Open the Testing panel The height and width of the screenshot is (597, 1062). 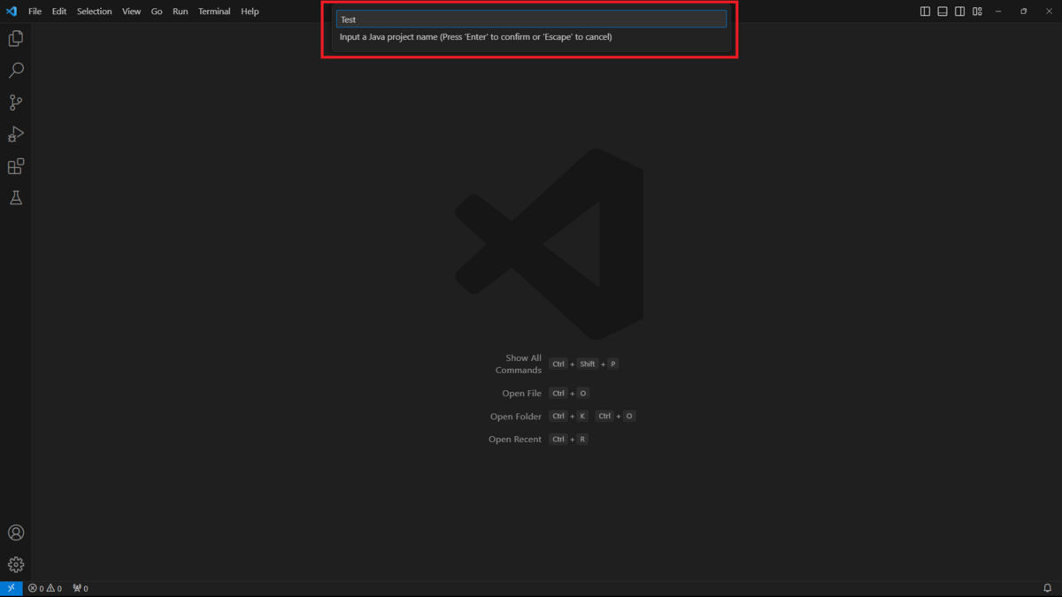coord(15,197)
